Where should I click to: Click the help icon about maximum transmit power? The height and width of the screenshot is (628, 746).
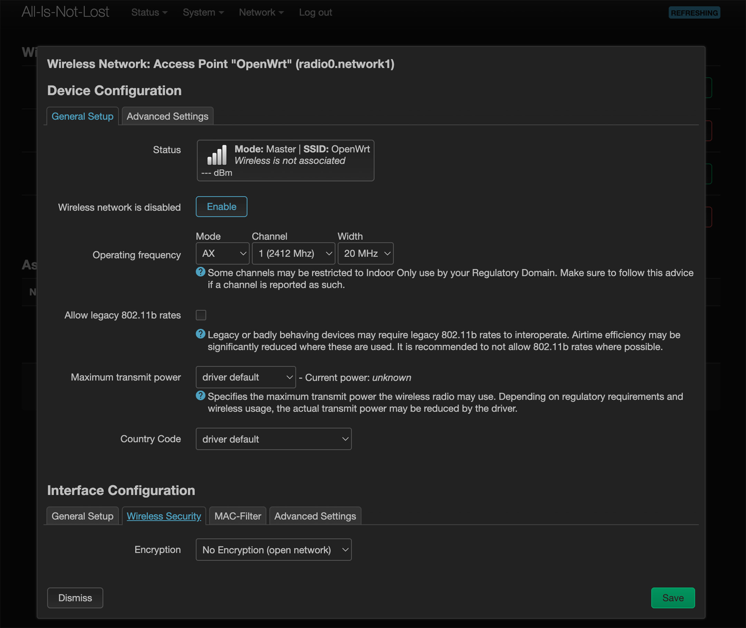(201, 396)
